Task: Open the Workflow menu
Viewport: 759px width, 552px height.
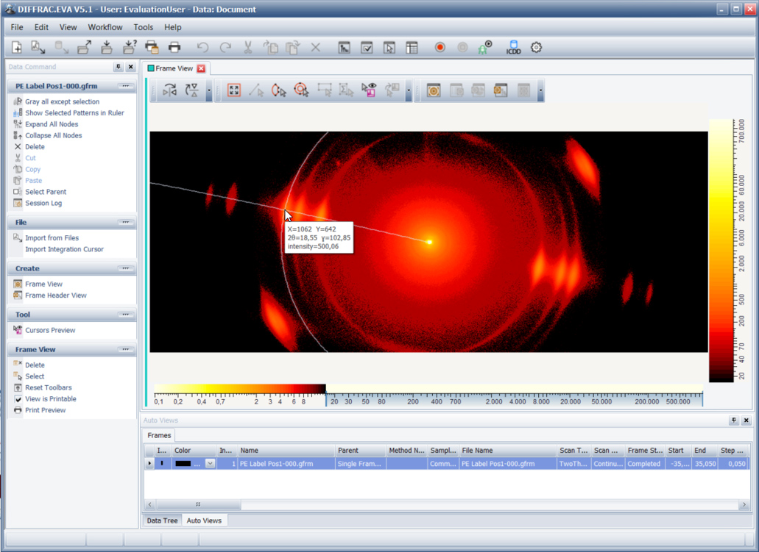Action: pos(105,27)
